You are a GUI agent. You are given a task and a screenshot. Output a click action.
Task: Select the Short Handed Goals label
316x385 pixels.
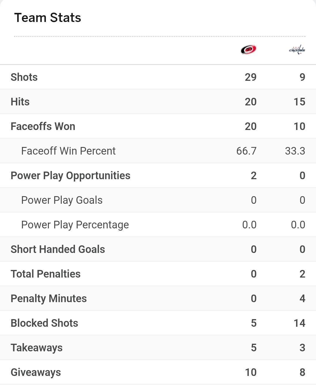tap(58, 249)
